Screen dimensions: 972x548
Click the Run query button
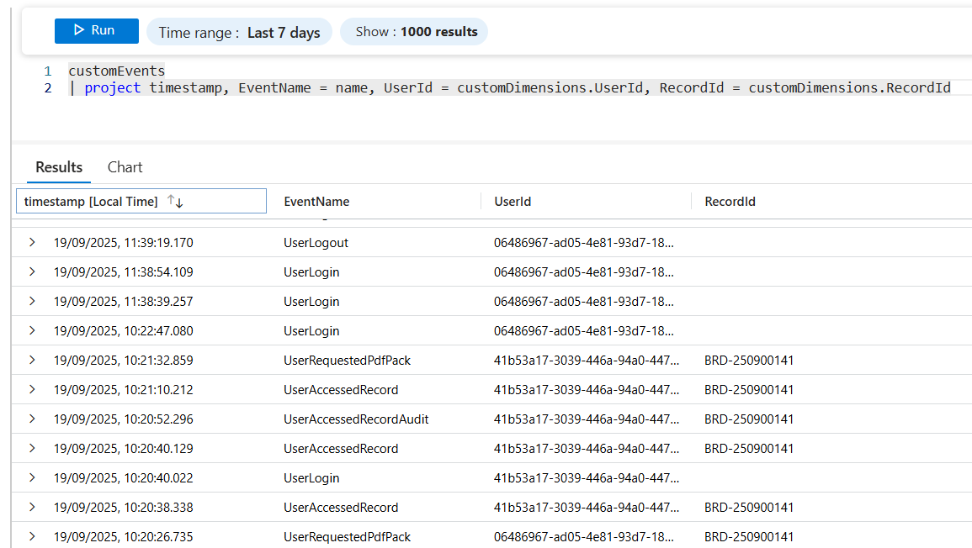point(96,31)
